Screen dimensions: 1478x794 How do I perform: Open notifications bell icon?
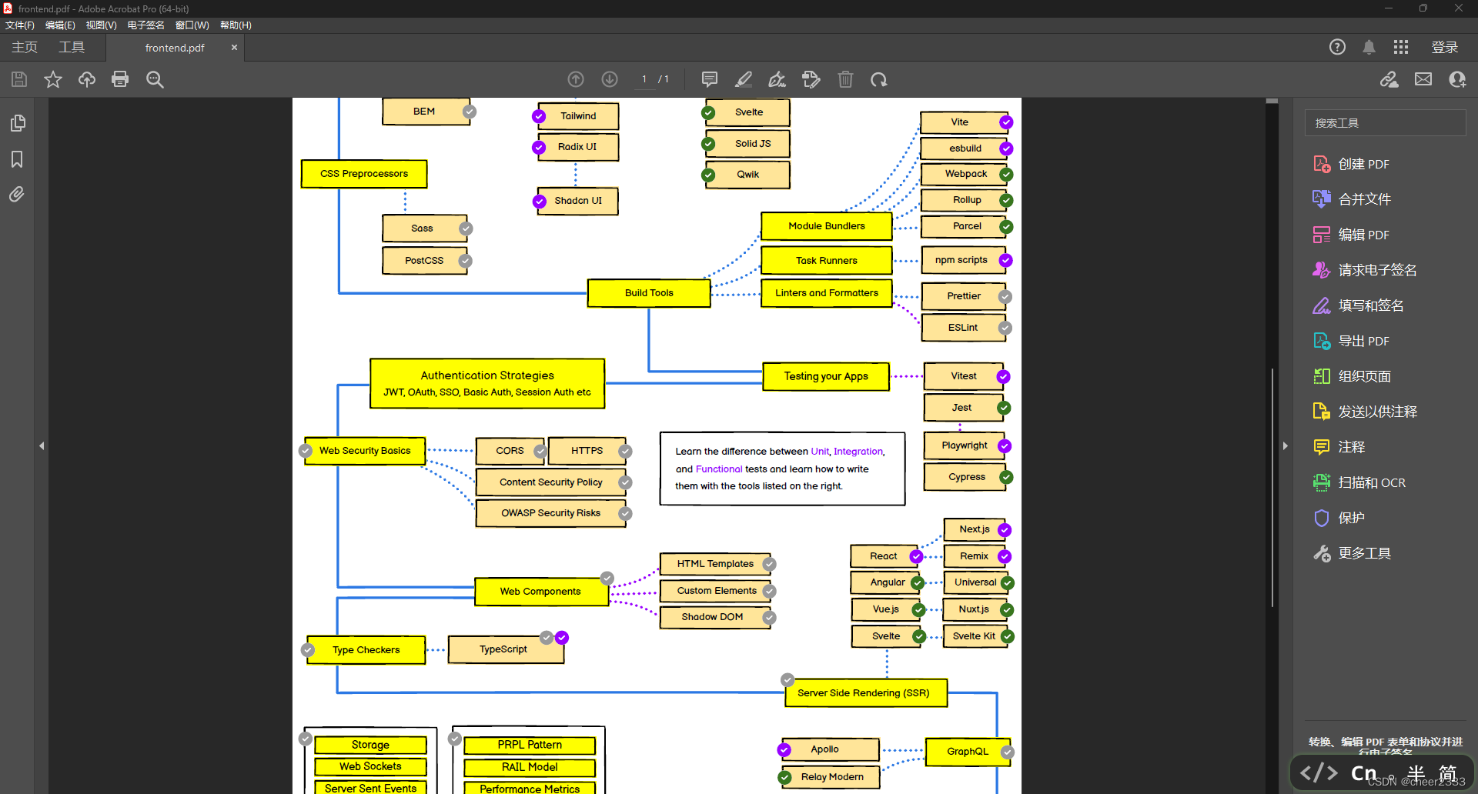(x=1369, y=47)
